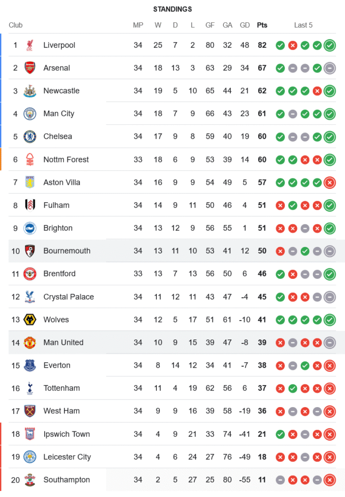This screenshot has width=345, height=497.
Task: Select the Newcastle club badge
Action: [x=30, y=91]
